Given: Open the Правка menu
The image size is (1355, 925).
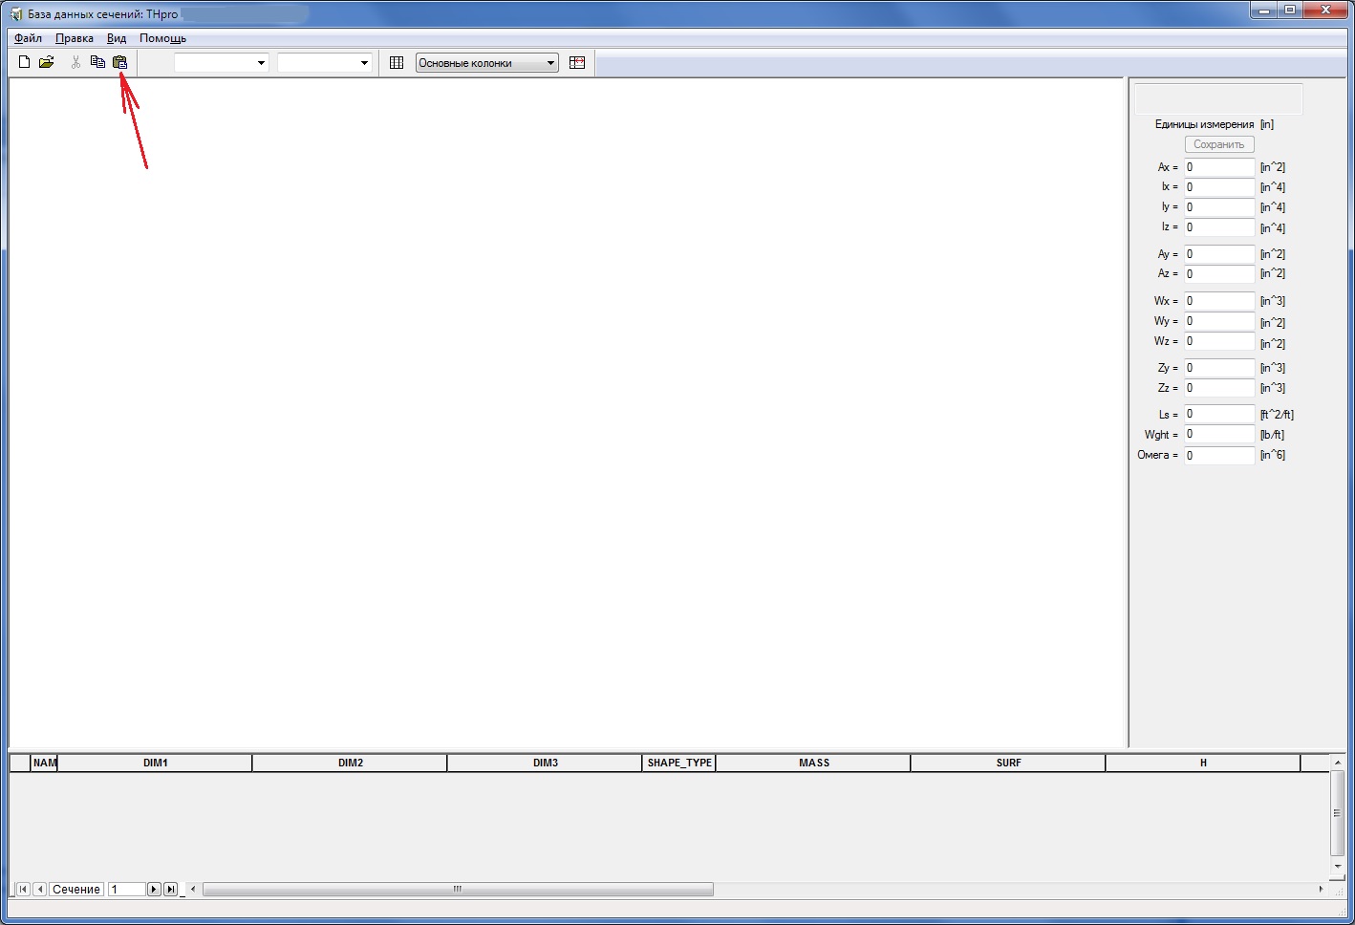Looking at the screenshot, I should [x=75, y=38].
